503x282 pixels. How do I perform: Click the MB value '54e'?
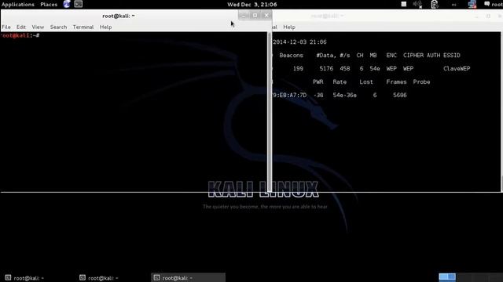click(375, 68)
